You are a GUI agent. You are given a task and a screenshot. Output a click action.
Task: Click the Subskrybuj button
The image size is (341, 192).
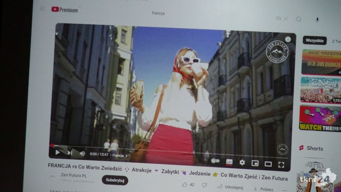coord(115,180)
